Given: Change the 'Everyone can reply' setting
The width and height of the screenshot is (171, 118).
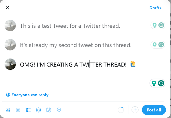Looking at the screenshot, I should tap(27, 95).
